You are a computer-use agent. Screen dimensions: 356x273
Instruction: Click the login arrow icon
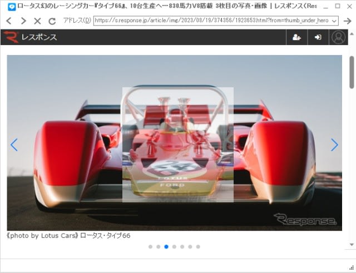click(x=318, y=37)
